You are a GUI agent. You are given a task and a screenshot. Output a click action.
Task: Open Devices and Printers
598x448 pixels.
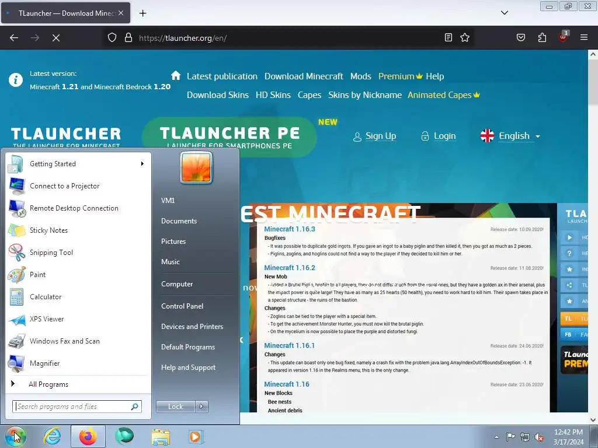pos(192,327)
